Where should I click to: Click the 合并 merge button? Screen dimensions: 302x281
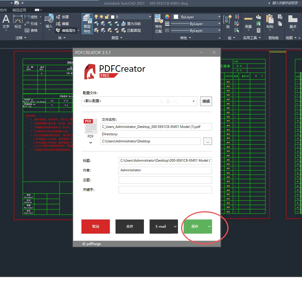(130, 227)
